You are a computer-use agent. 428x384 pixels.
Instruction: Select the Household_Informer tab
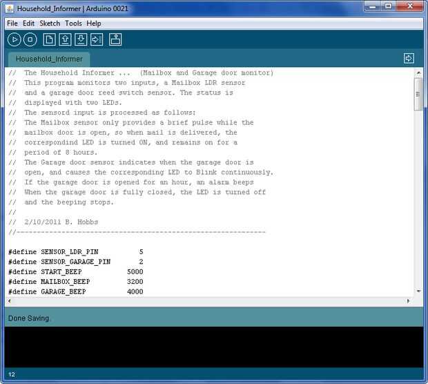coord(49,59)
